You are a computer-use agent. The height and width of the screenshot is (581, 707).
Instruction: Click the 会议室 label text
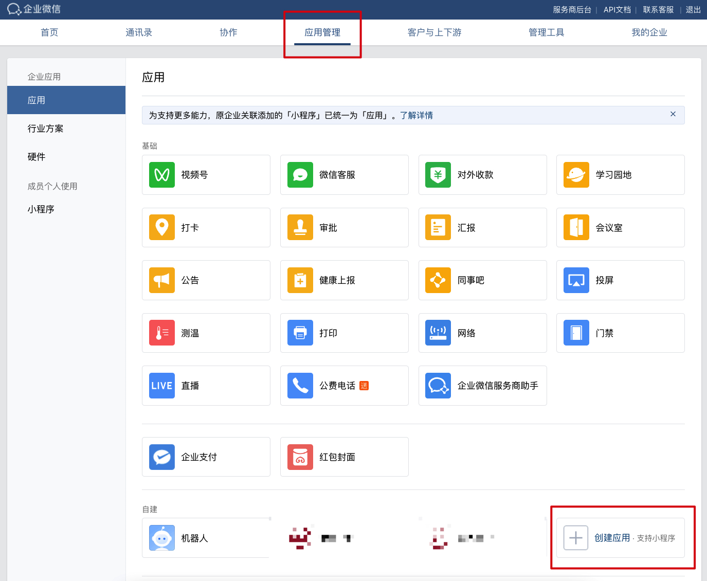click(x=609, y=228)
